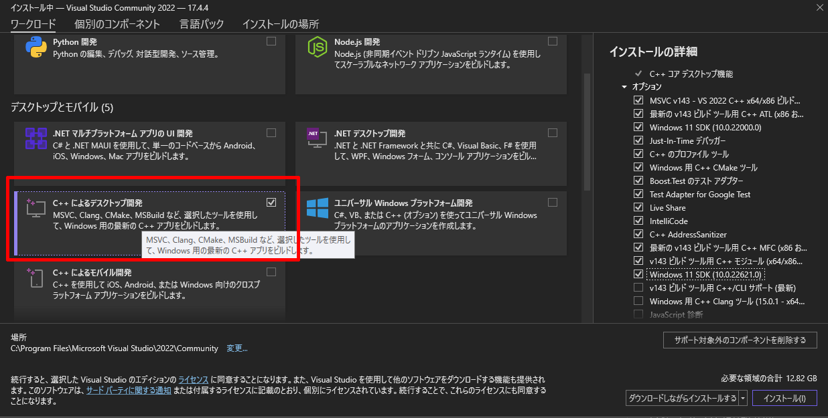The width and height of the screenshot is (828, 418).
Task: Click the 必要な領域の合計 12.82 GB text
Action: pyautogui.click(x=769, y=377)
